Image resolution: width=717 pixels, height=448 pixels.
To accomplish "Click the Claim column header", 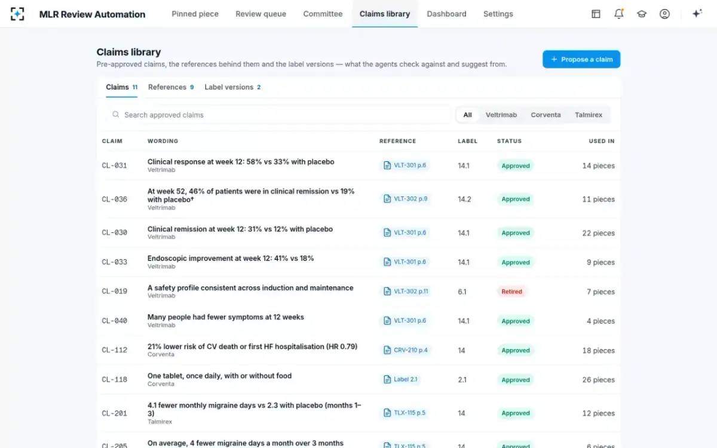I will tap(112, 141).
